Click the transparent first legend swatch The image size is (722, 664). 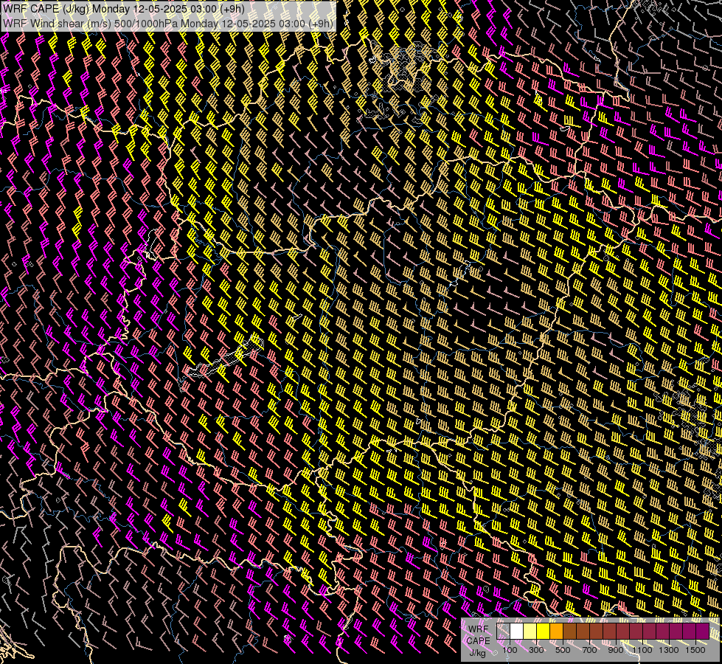pyautogui.click(x=503, y=631)
